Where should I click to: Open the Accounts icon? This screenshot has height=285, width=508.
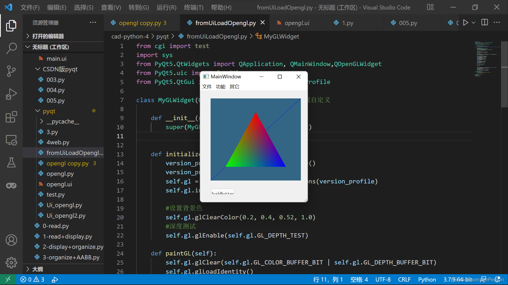pyautogui.click(x=11, y=240)
